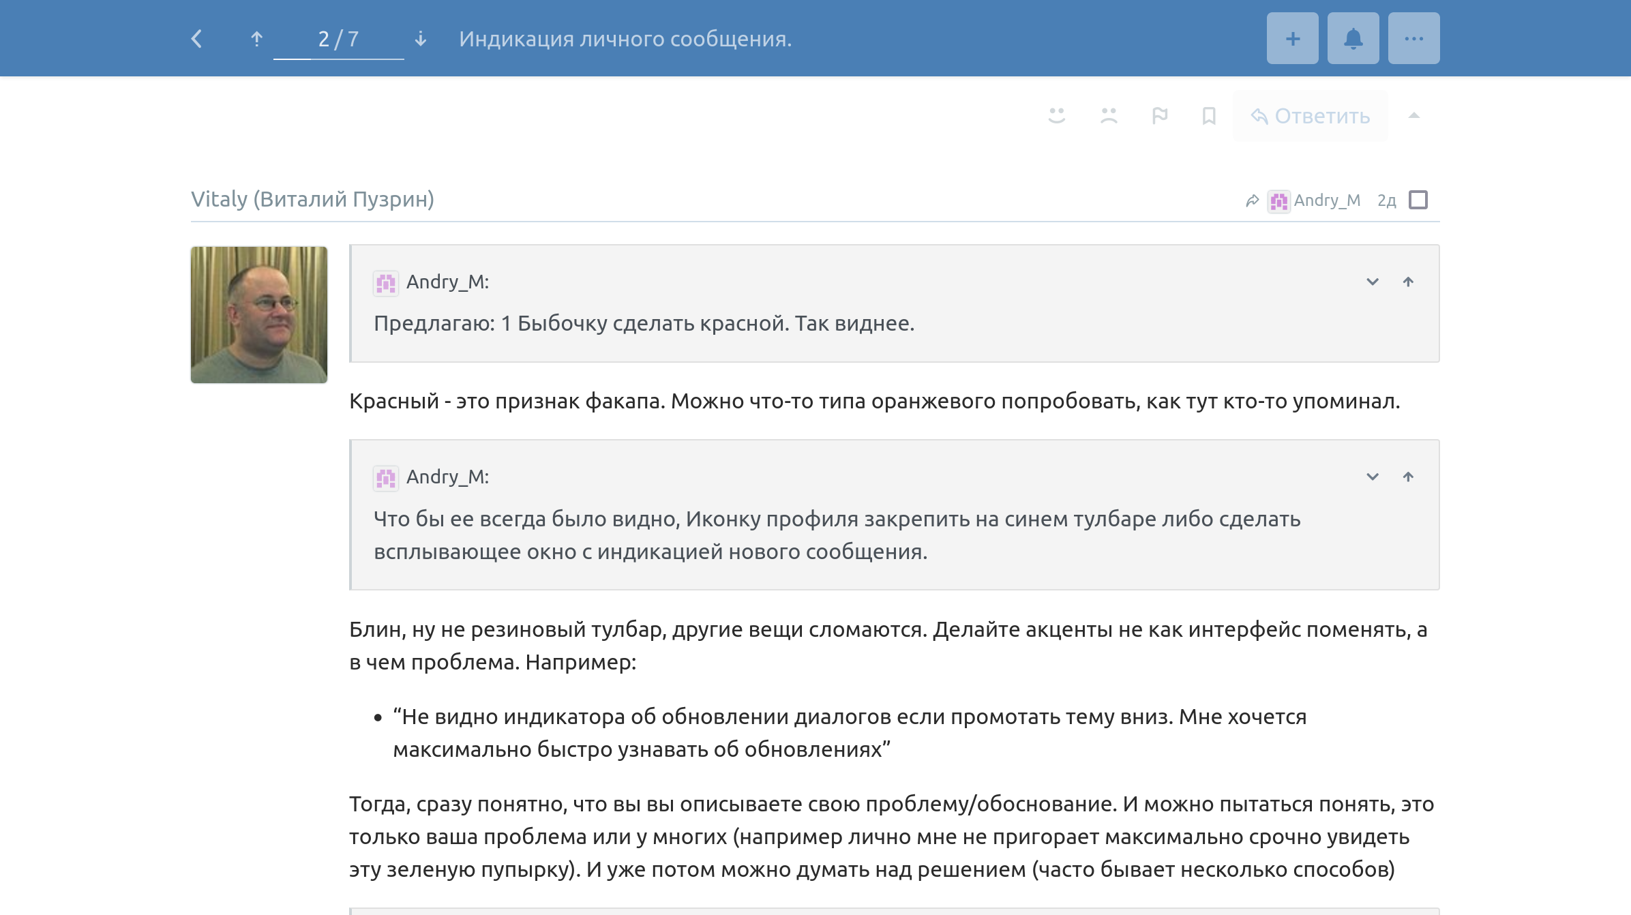Click the plus button in header
Viewport: 1631px width, 915px height.
tap(1292, 39)
